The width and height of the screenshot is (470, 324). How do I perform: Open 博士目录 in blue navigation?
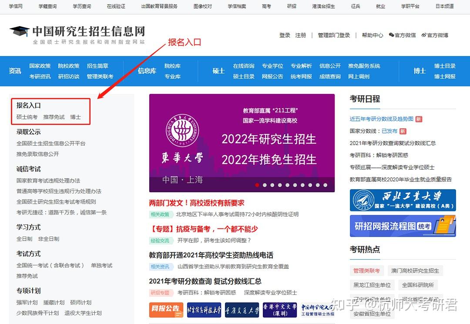coord(445,66)
